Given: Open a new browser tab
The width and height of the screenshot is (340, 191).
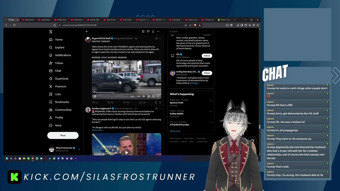Looking at the screenshot, I should tap(235, 20).
